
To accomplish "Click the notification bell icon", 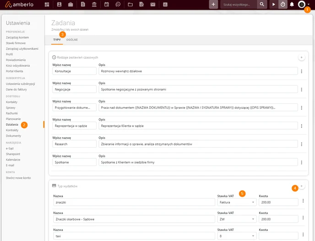I will (x=292, y=5).
